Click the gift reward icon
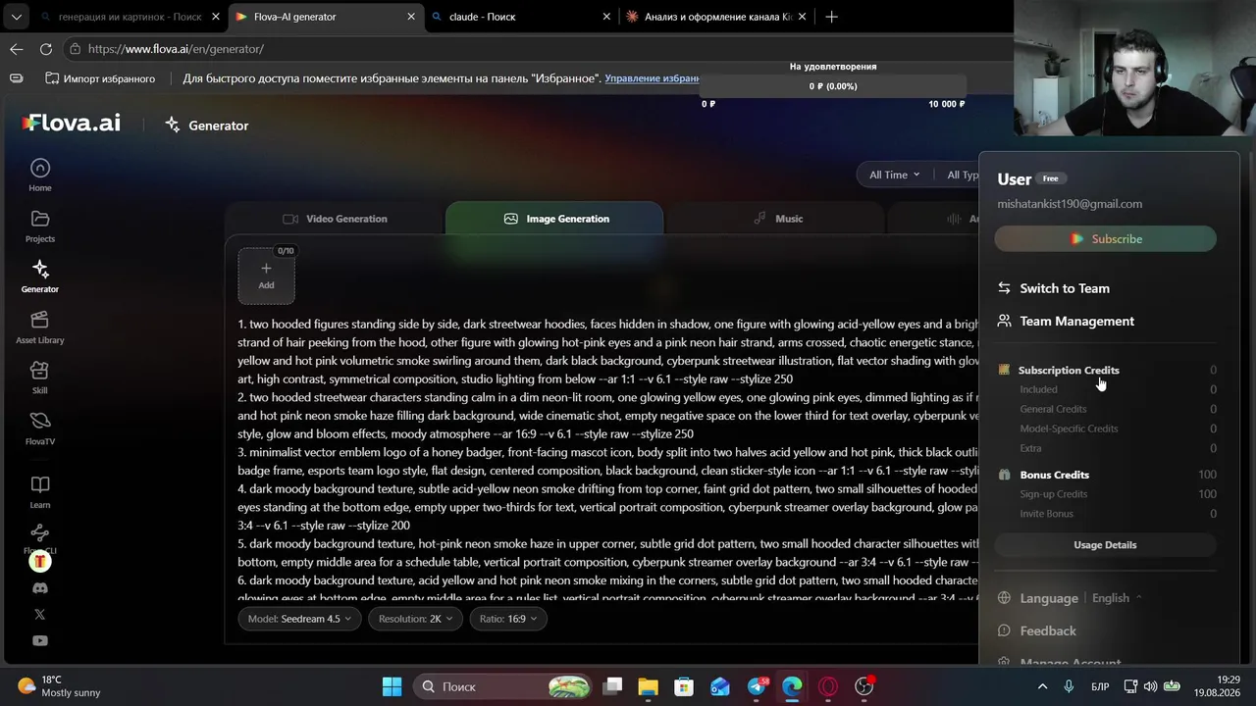Image resolution: width=1256 pixels, height=706 pixels. (39, 561)
